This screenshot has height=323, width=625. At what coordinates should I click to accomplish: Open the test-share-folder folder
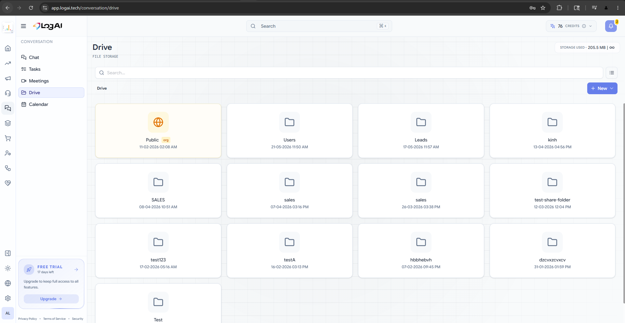click(x=552, y=191)
